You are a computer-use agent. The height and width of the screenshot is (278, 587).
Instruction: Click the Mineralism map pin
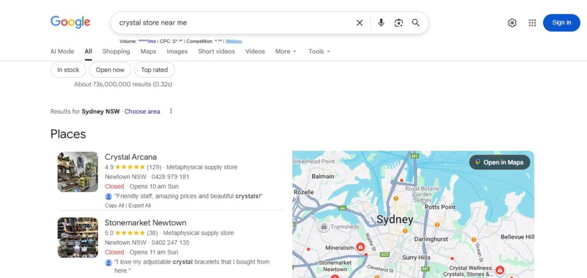coord(361,247)
